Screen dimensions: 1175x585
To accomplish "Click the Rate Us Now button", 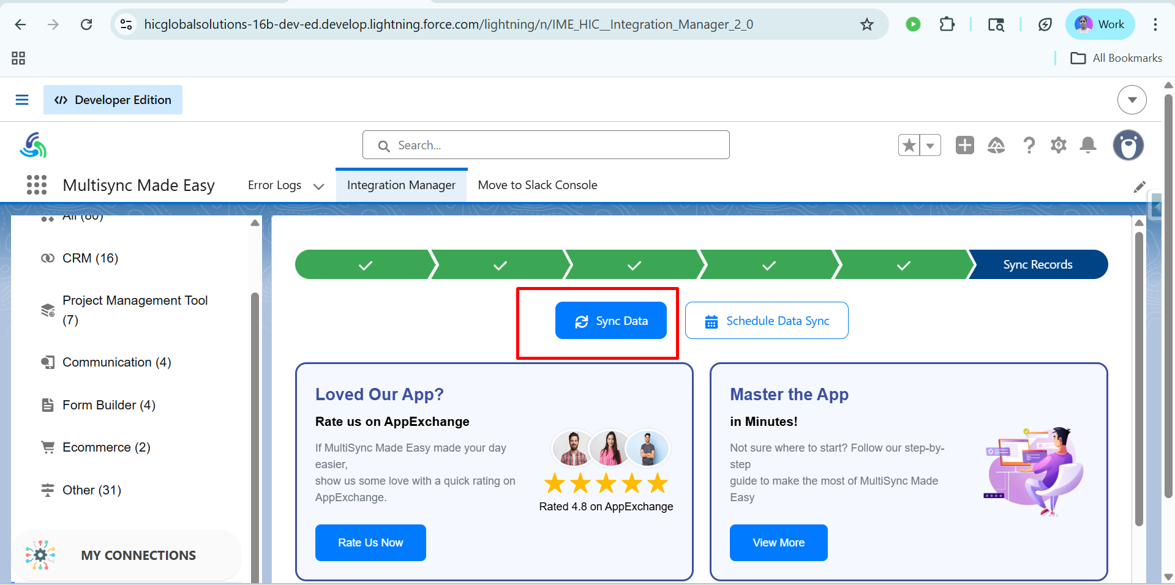I will pyautogui.click(x=370, y=543).
